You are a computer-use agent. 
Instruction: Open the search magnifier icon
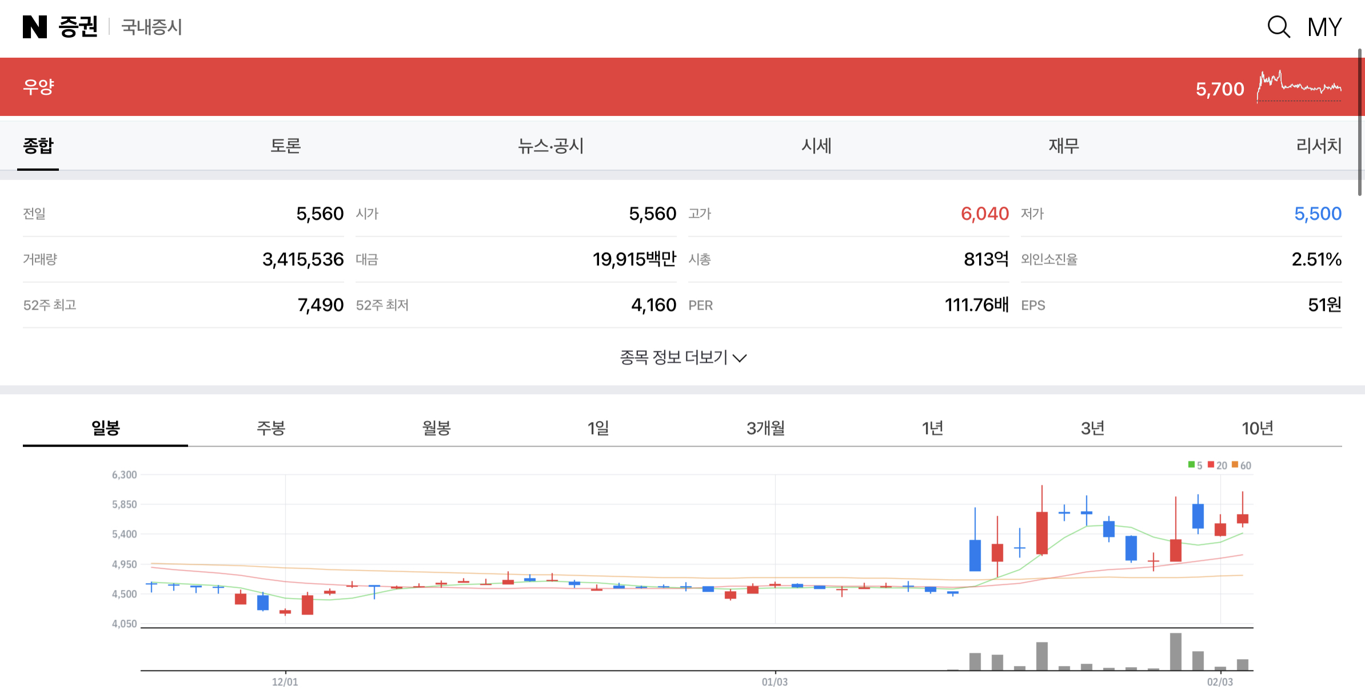[x=1279, y=27]
